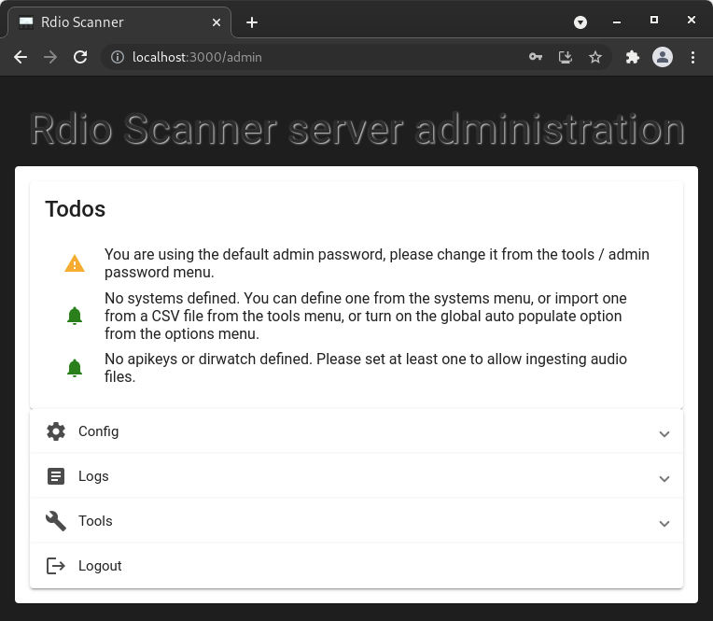View site information icon in address bar
Screen dimensions: 713x621
118,57
